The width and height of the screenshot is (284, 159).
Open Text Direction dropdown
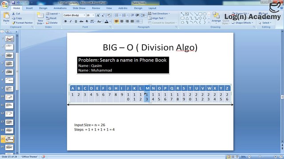point(159,14)
